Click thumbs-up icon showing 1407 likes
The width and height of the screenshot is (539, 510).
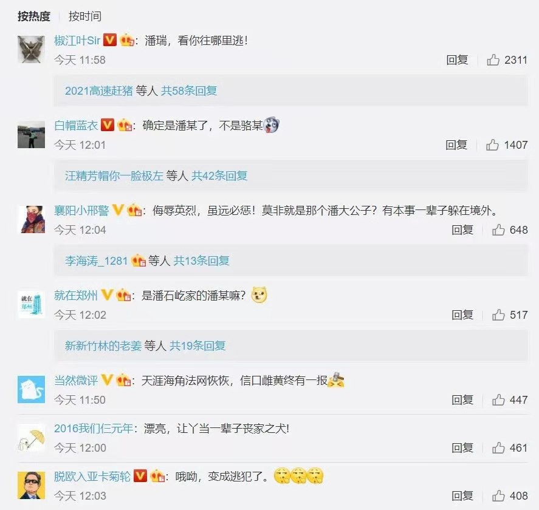(x=492, y=144)
